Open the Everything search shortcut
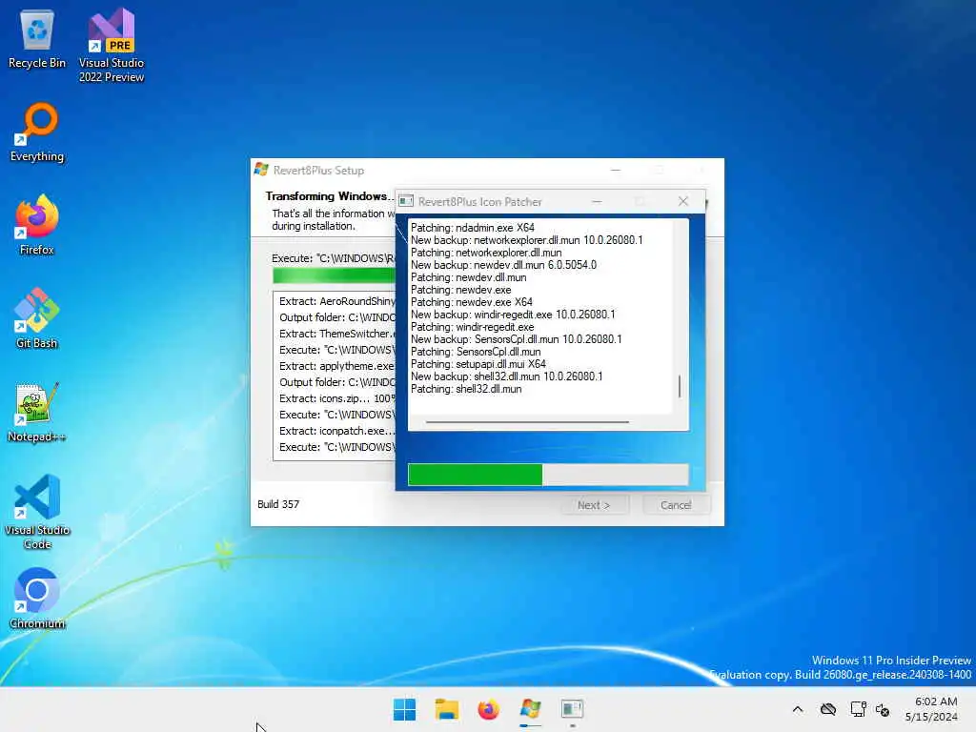Viewport: 976px width, 732px height. [37, 132]
